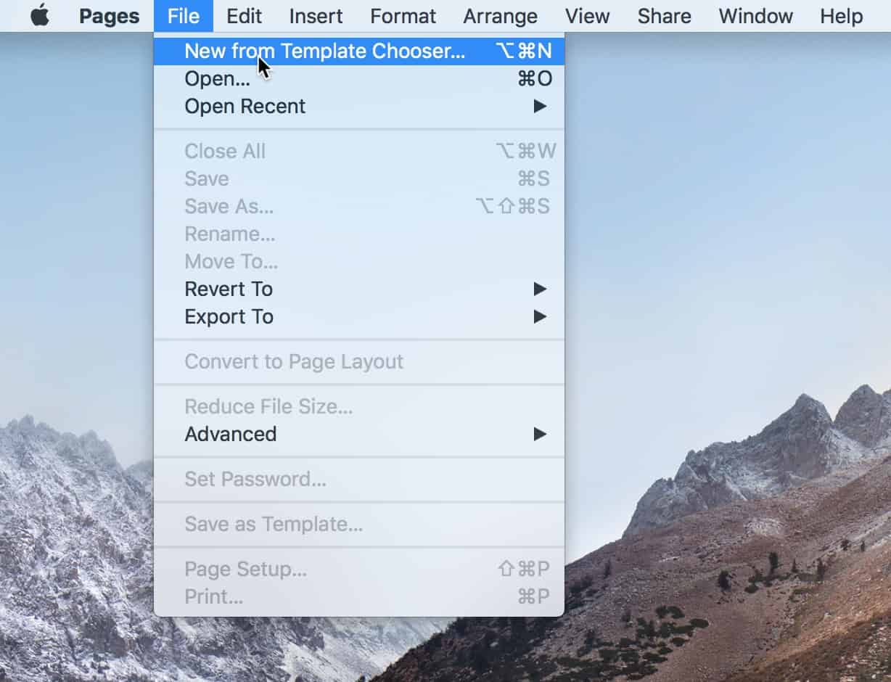Click the Rename... entry
The height and width of the screenshot is (682, 891).
(359, 234)
